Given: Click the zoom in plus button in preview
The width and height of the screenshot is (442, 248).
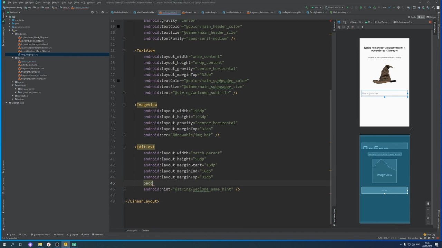Looking at the screenshot, I should coord(428,209).
